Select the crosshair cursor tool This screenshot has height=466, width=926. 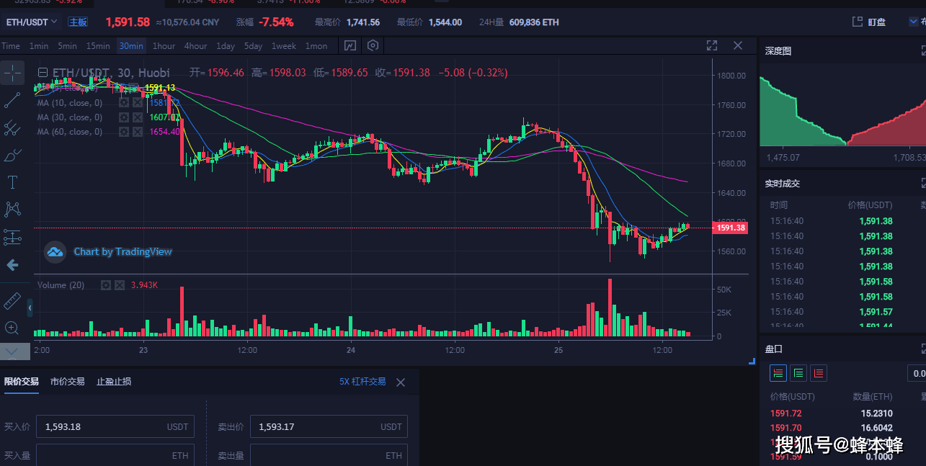(x=12, y=73)
